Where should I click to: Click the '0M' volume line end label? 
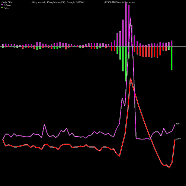pyautogui.click(x=178, y=124)
